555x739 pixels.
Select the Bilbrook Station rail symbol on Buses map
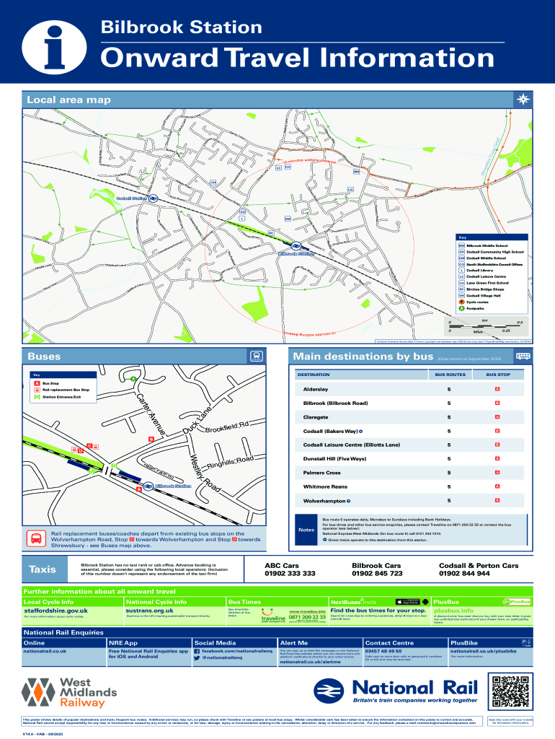(x=148, y=486)
